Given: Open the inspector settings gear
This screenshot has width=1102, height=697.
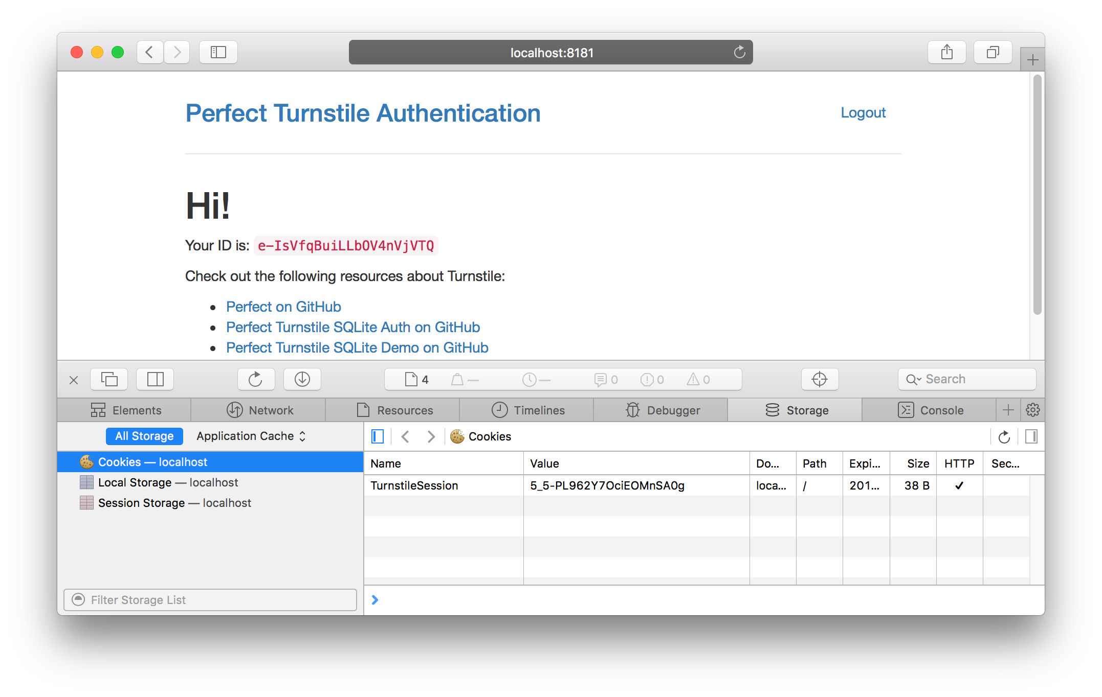Looking at the screenshot, I should click(x=1033, y=410).
